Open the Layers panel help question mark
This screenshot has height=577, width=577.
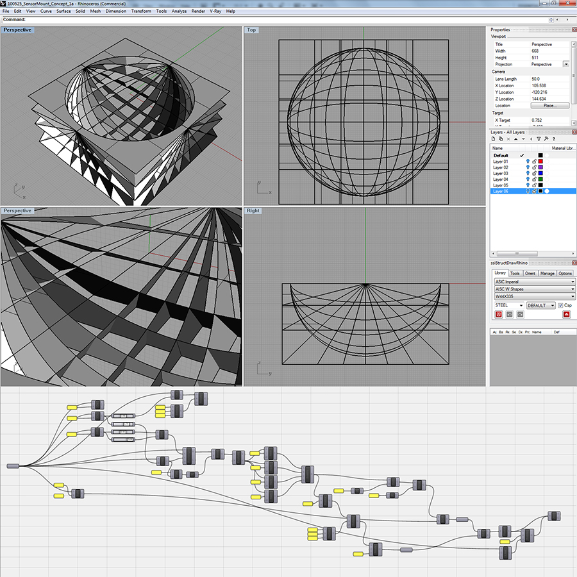(x=553, y=139)
